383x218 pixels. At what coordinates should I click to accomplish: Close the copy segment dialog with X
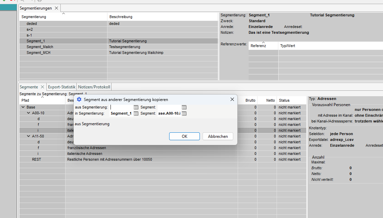pos(232,99)
